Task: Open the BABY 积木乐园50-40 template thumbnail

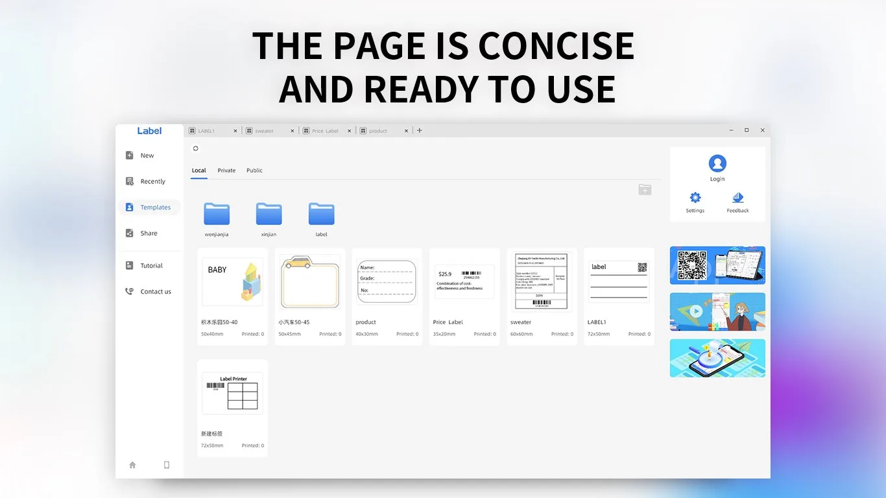Action: point(232,281)
